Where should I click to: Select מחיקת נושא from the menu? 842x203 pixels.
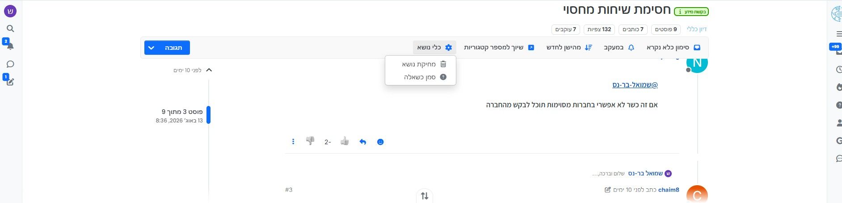click(x=420, y=64)
